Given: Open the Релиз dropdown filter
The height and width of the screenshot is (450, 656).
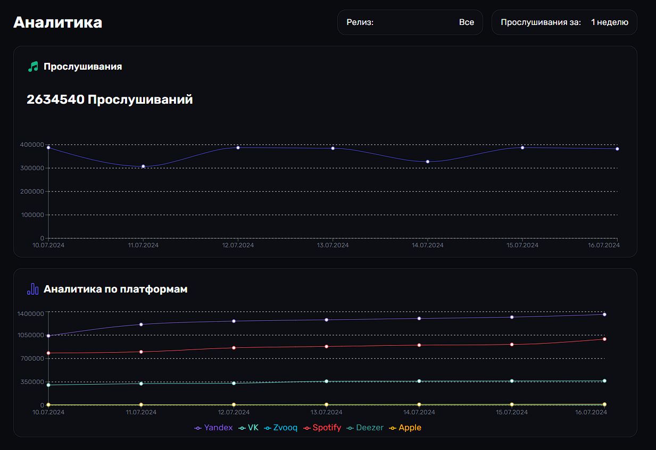Looking at the screenshot, I should tap(410, 22).
